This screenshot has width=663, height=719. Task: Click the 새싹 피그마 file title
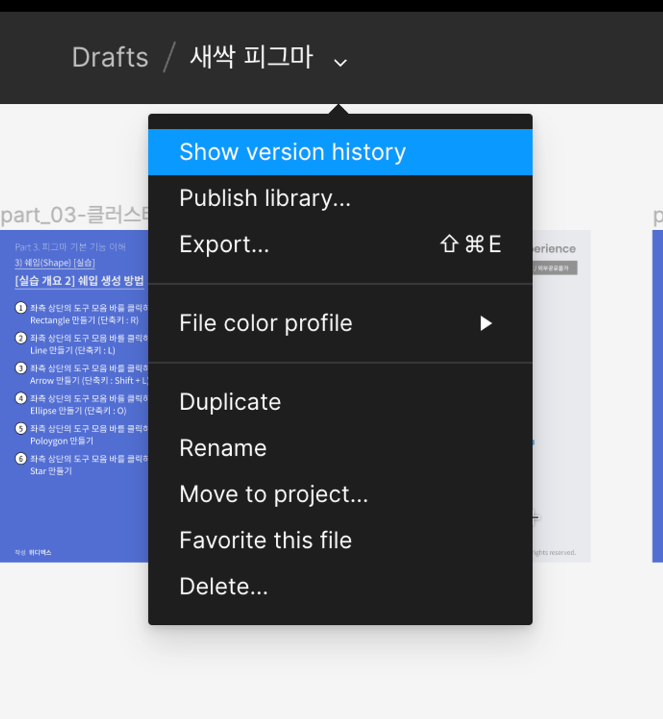(x=252, y=57)
